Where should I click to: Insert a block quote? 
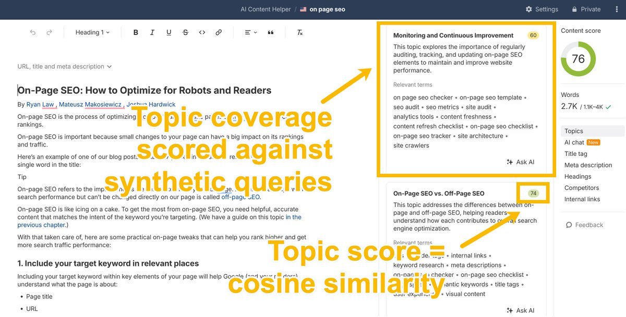271,32
